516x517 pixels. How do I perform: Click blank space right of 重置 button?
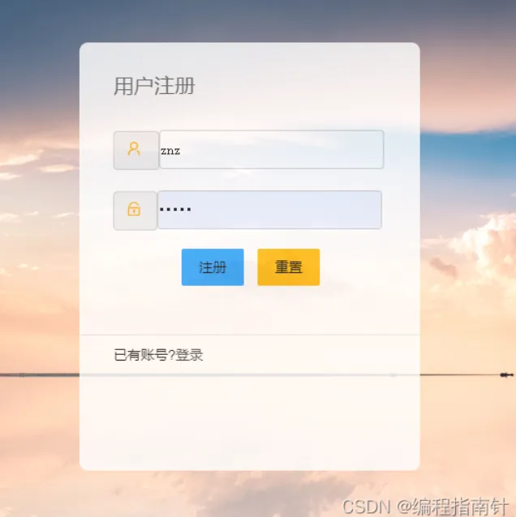(368, 267)
